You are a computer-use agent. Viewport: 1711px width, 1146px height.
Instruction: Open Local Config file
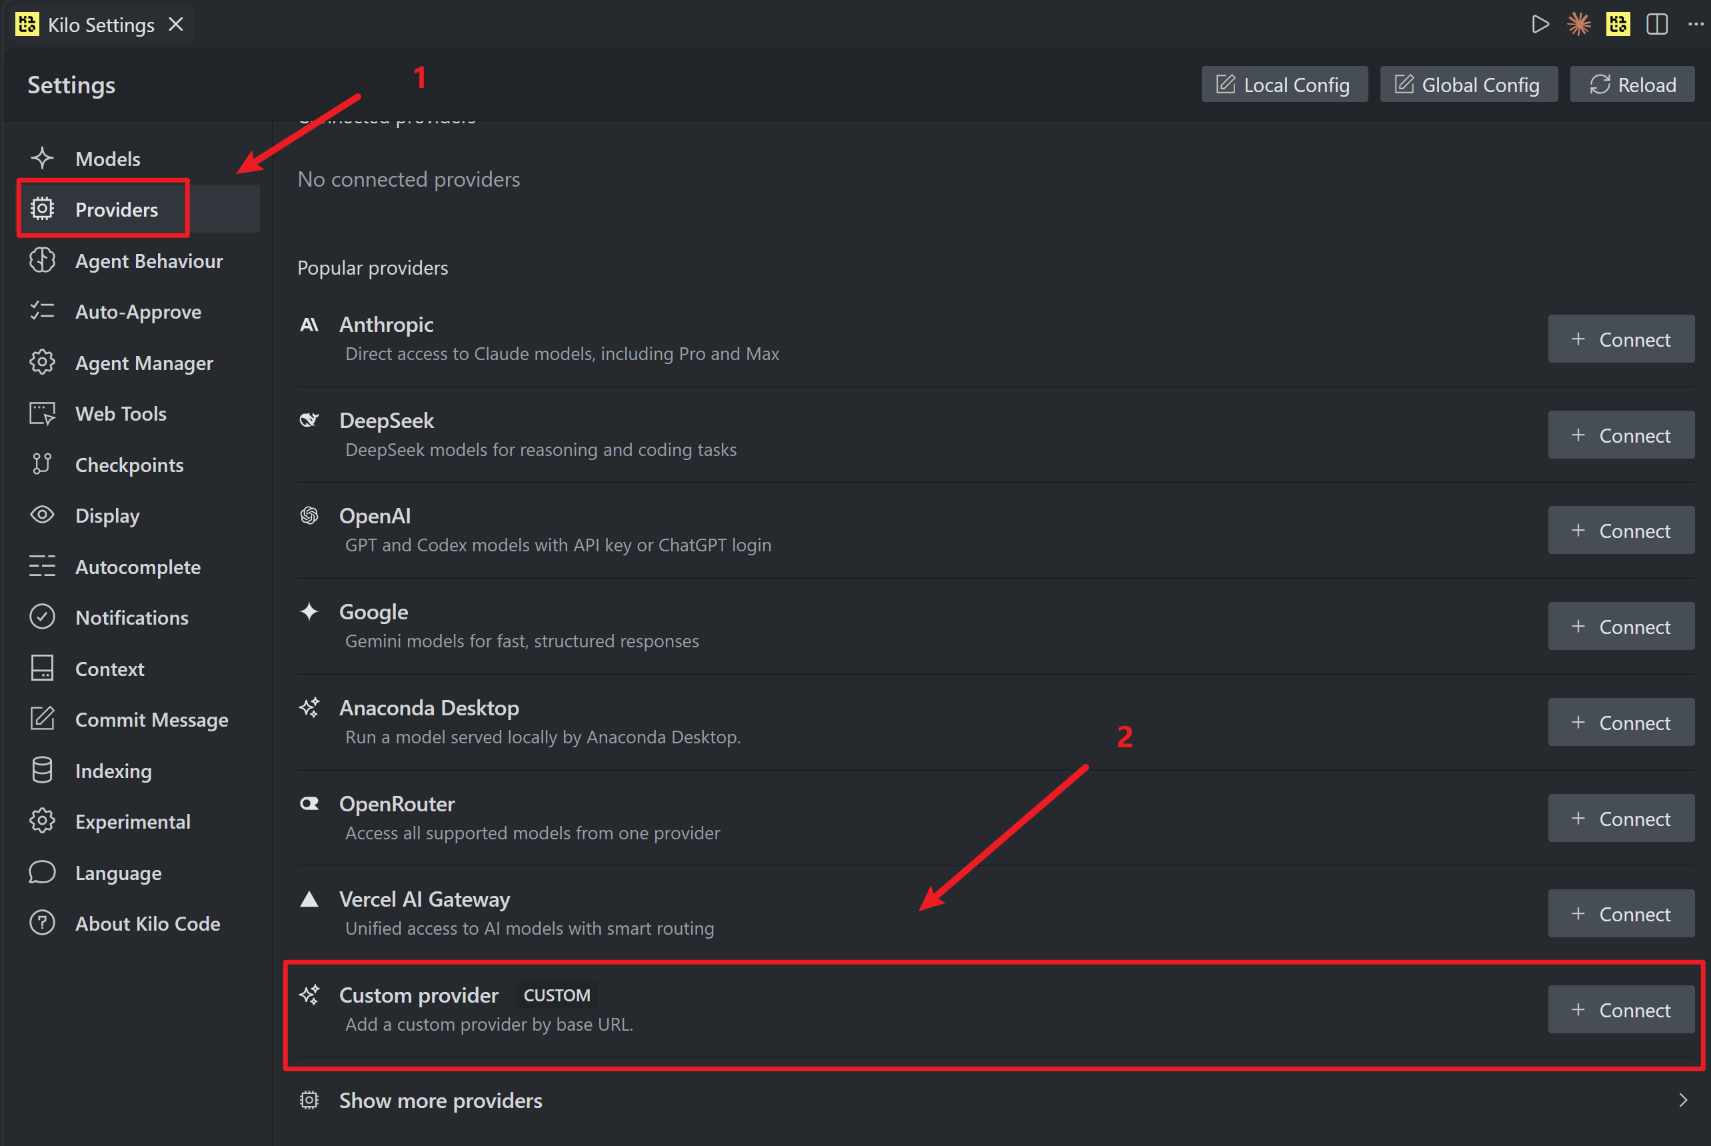click(x=1284, y=85)
